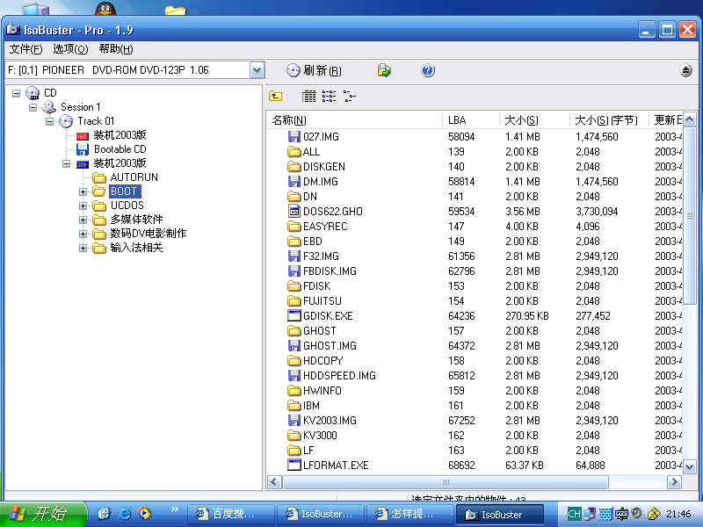Screen dimensions: 703x527
Task: Select Track 01 disc icon
Action: click(x=66, y=121)
